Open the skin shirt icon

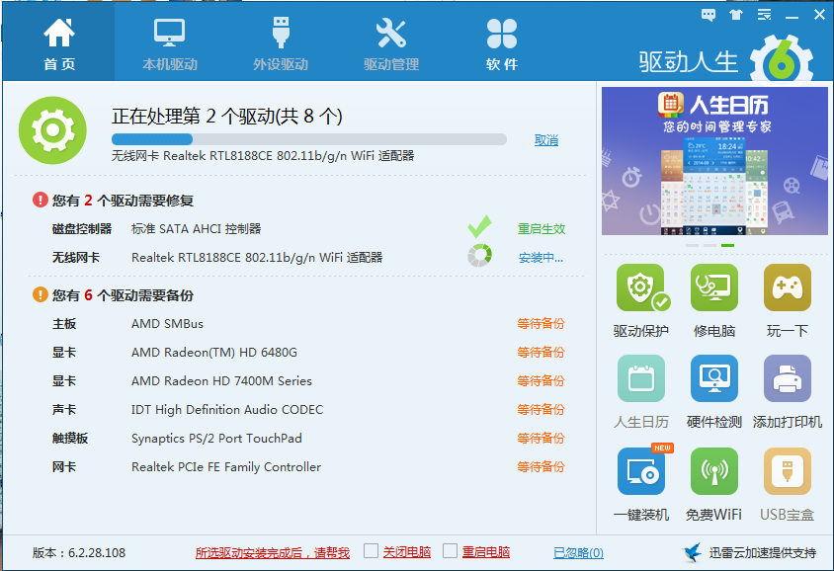click(x=736, y=15)
